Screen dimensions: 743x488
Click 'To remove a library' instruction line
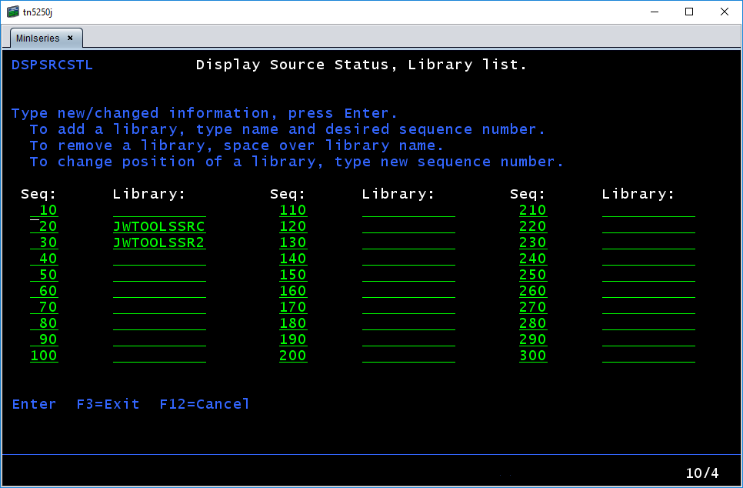pyautogui.click(x=236, y=145)
